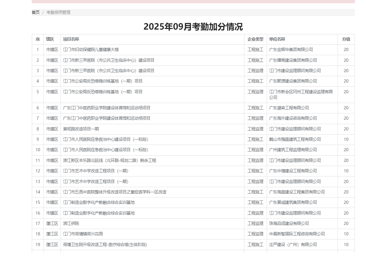Click the 江门市荷塘镇荷兴花园 project cell
The image size is (382, 253).
click(x=83, y=234)
